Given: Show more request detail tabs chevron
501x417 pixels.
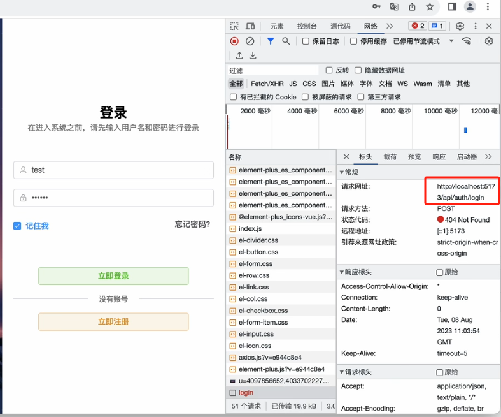Looking at the screenshot, I should coord(488,156).
